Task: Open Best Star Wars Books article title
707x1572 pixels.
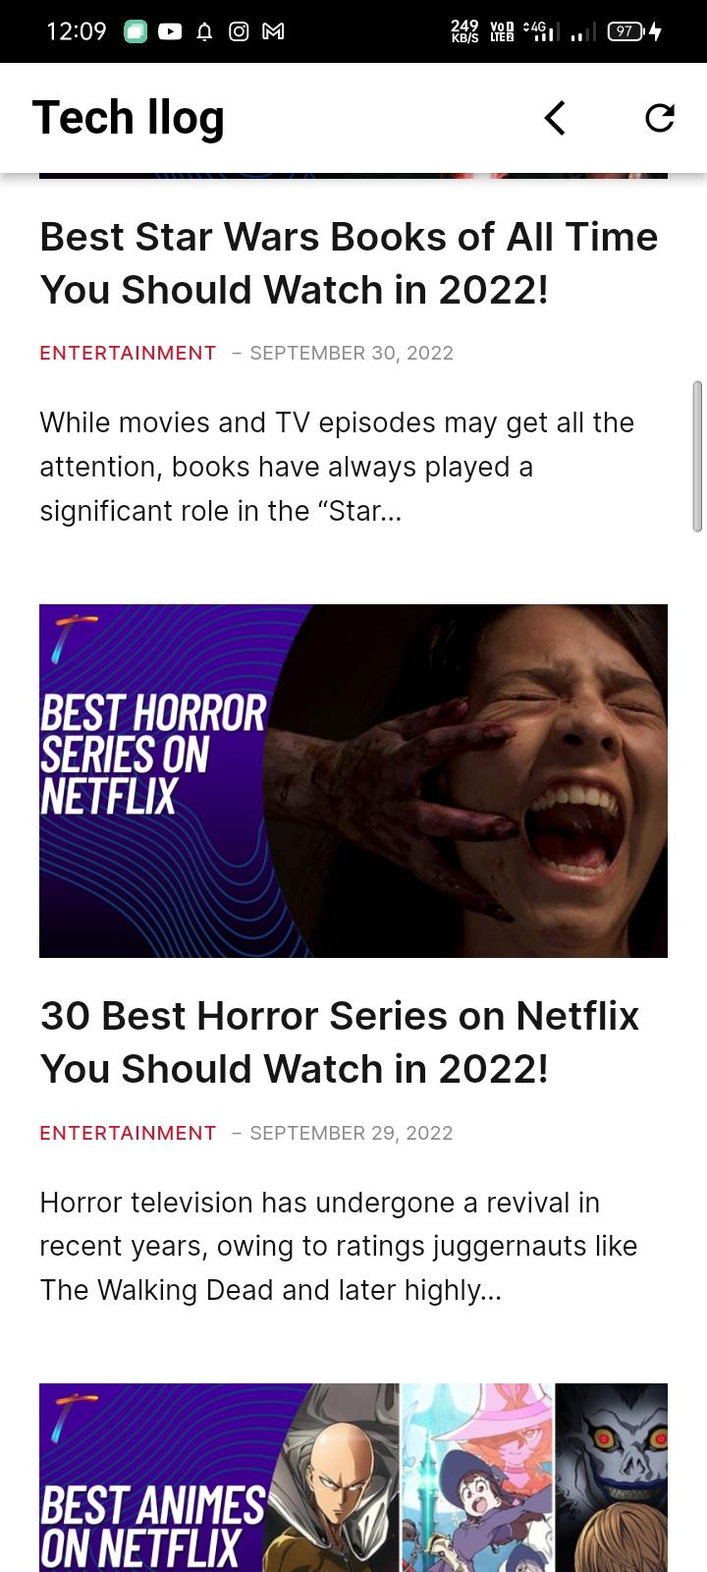Action: click(x=349, y=263)
